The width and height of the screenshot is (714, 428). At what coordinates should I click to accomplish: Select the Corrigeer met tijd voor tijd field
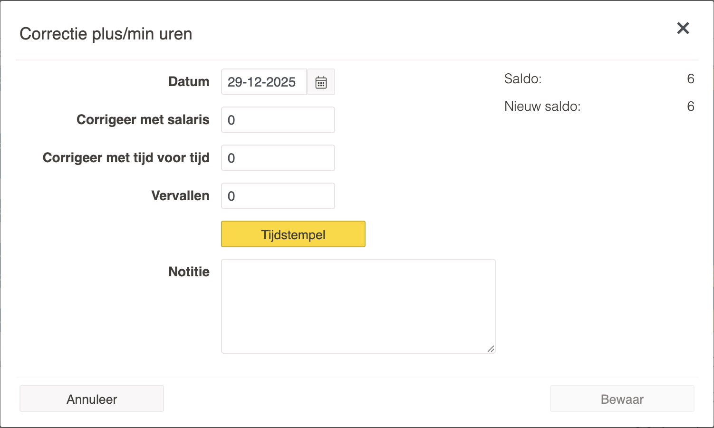pyautogui.click(x=278, y=158)
